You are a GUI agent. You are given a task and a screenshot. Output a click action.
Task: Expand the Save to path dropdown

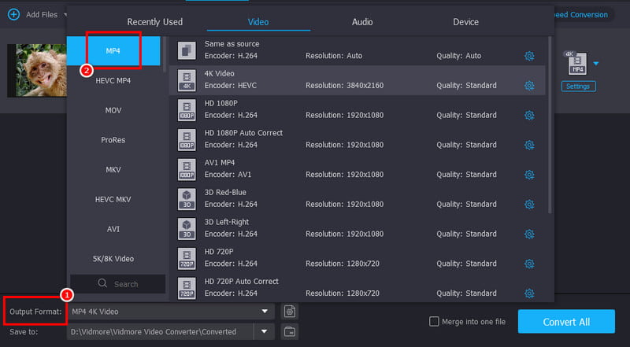click(x=265, y=331)
